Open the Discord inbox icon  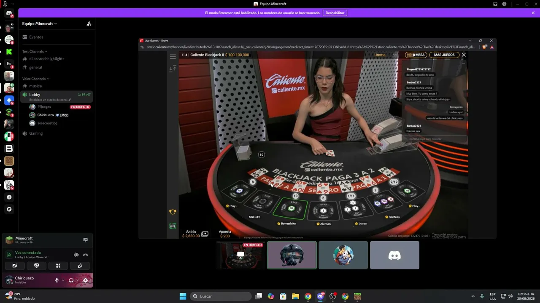click(x=495, y=4)
